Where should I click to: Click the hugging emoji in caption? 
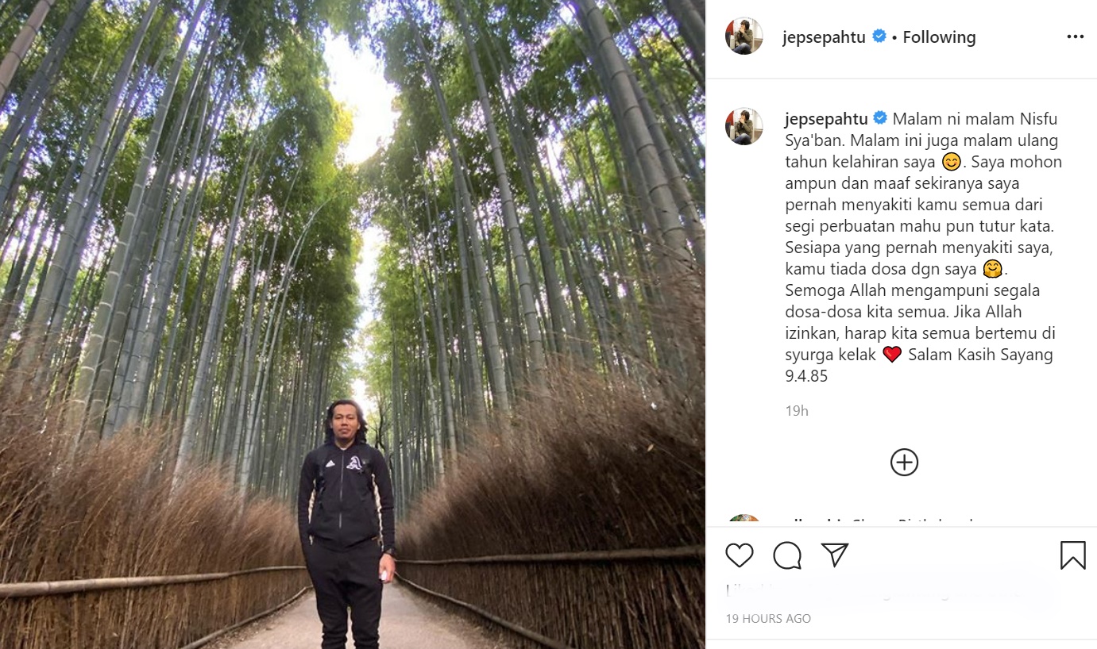tap(992, 269)
